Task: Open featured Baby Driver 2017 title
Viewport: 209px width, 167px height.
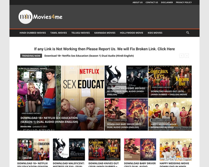Action: click(124, 126)
